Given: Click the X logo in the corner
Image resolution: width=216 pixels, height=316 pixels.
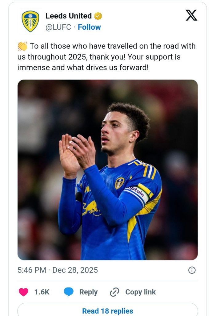Looking at the screenshot, I should (191, 15).
